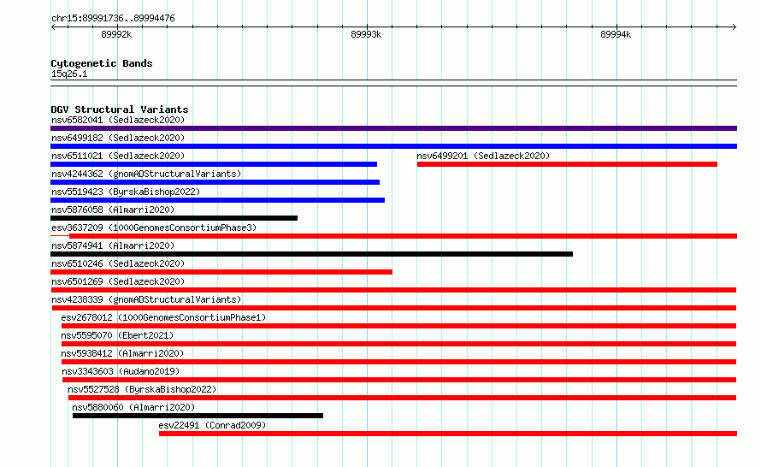This screenshot has height=467, width=761.
Task: Select the 15q26.1 band label
Action: (69, 74)
